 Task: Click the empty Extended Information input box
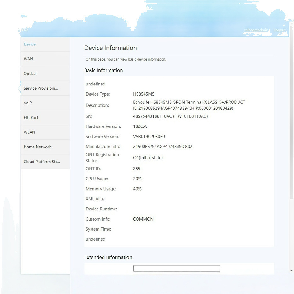point(177,268)
